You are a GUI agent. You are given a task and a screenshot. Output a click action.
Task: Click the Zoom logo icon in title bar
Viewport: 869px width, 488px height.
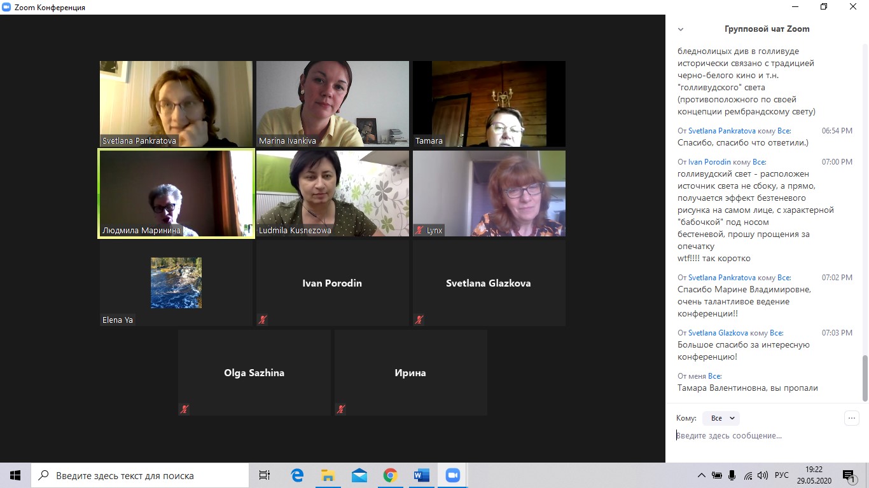click(x=8, y=8)
